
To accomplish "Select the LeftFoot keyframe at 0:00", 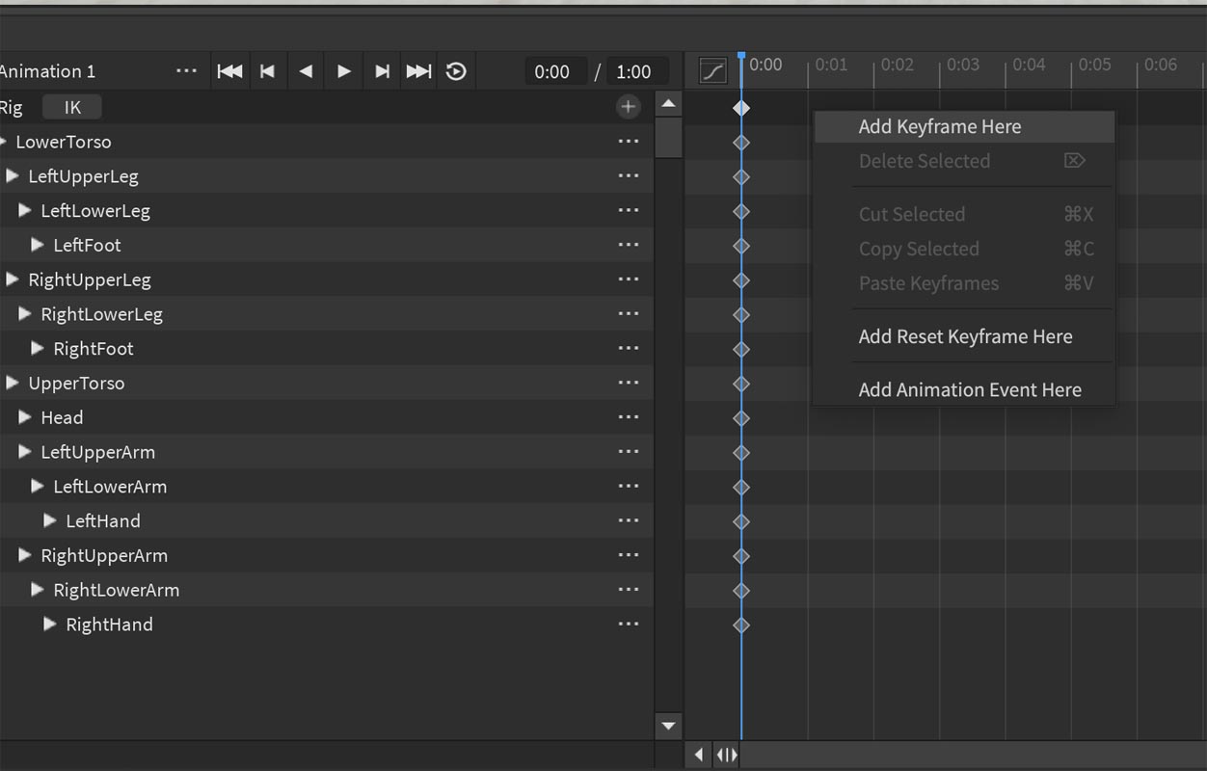I will (740, 246).
